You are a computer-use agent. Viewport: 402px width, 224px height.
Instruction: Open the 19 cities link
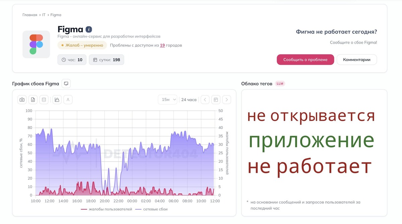coord(162,45)
